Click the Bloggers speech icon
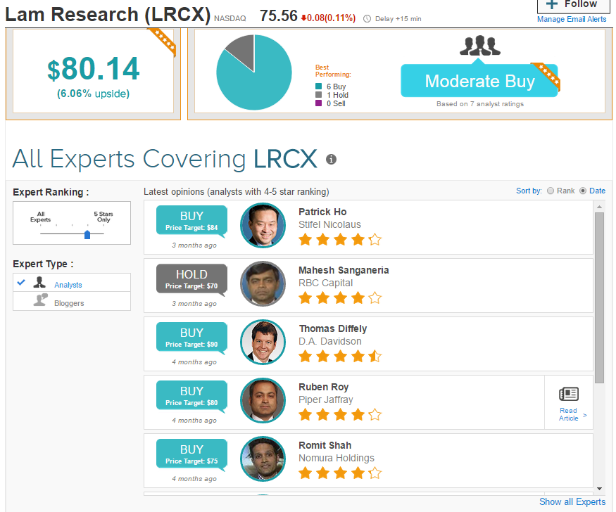 [x=40, y=300]
